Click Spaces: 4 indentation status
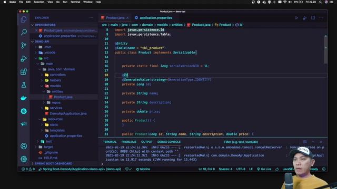 225,169
